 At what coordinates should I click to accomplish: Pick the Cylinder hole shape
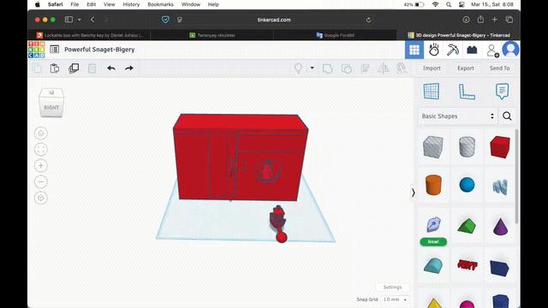click(467, 147)
